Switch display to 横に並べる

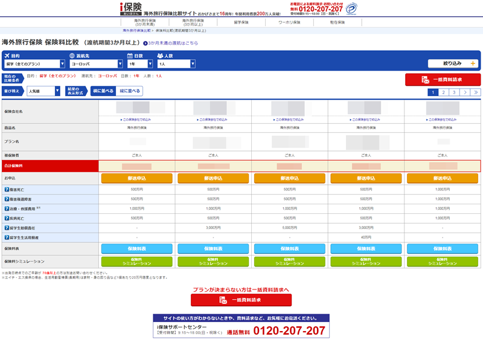103,91
